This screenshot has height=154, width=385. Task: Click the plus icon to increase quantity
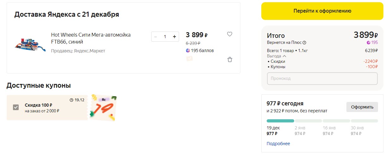tap(174, 37)
